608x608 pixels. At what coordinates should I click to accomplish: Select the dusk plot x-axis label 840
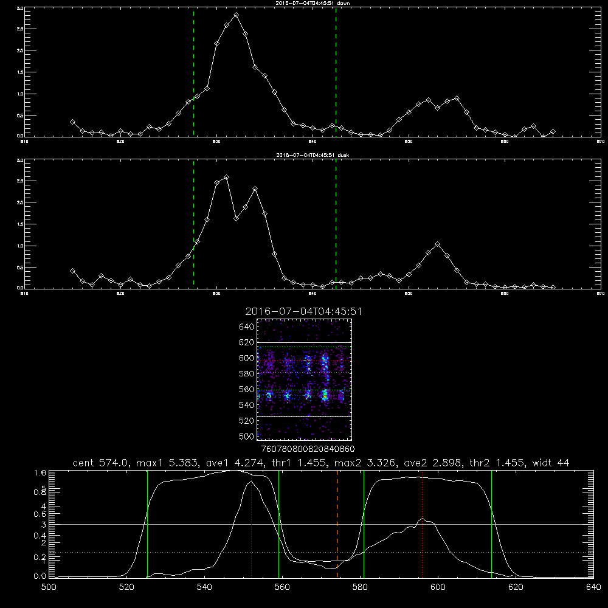[313, 294]
